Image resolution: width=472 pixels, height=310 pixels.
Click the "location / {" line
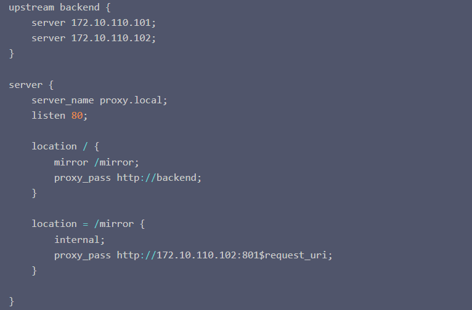65,146
